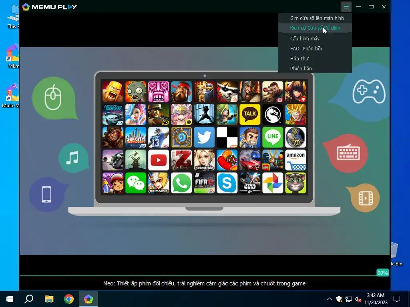Click the muted volume tray icon
Image resolution: width=410 pixels, height=307 pixels.
click(x=358, y=299)
